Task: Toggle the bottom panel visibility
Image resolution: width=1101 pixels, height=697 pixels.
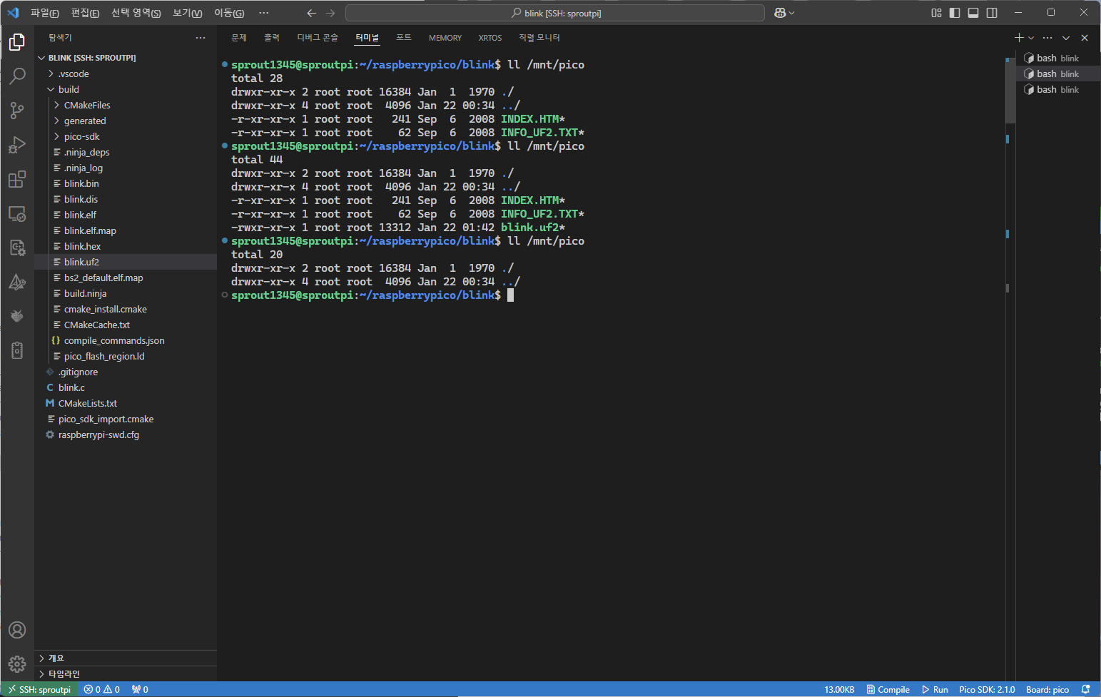Action: 973,13
